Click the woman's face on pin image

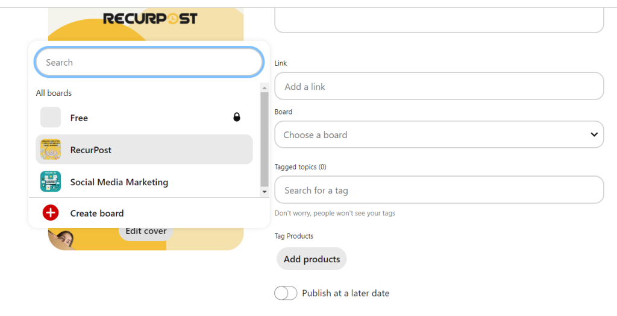click(x=64, y=239)
